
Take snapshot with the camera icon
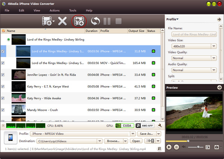(216, 147)
